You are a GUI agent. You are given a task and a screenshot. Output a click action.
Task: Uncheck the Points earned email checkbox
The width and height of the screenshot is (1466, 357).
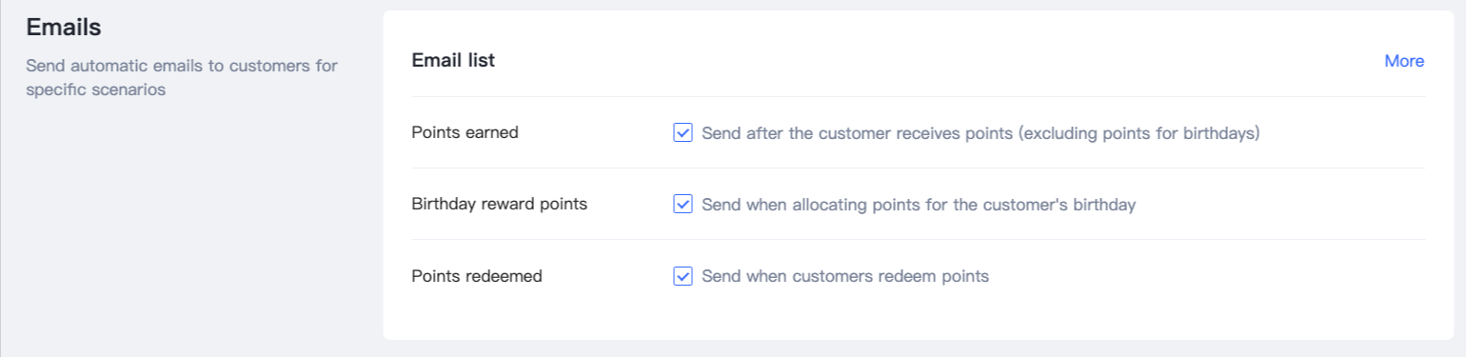[x=683, y=132]
